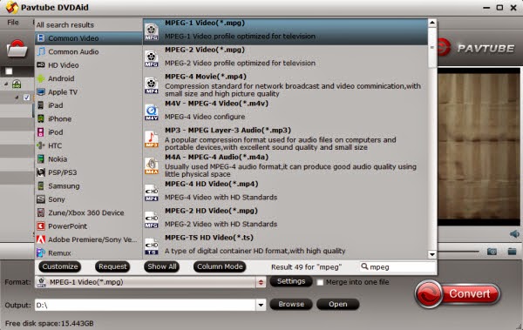523x330 pixels.
Task: Open the File menu
Action: click(x=13, y=23)
